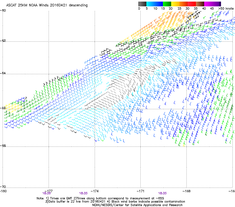This screenshot has width=235, height=207.
Task: Click the chart title 'ASCAT 25KM NOAA Winds 20160421 descending'
Action: 47,5
